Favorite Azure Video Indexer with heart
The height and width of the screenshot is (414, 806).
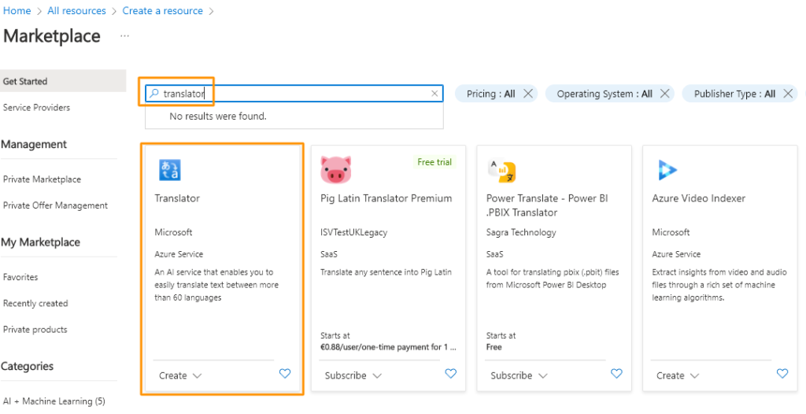tap(782, 375)
